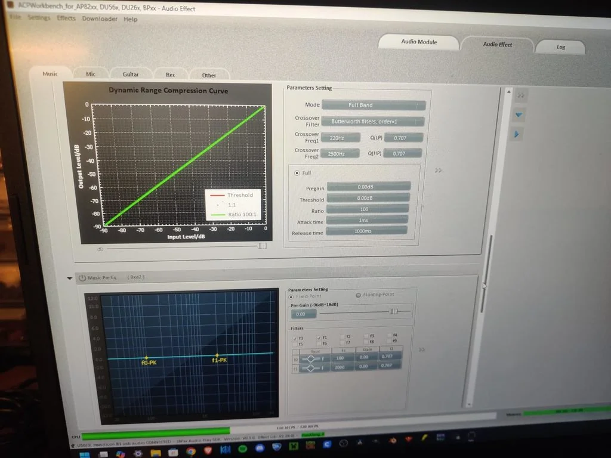Screen dimensions: 611x458
Task: Enable the f2 filter checkbox
Action: click(342, 337)
